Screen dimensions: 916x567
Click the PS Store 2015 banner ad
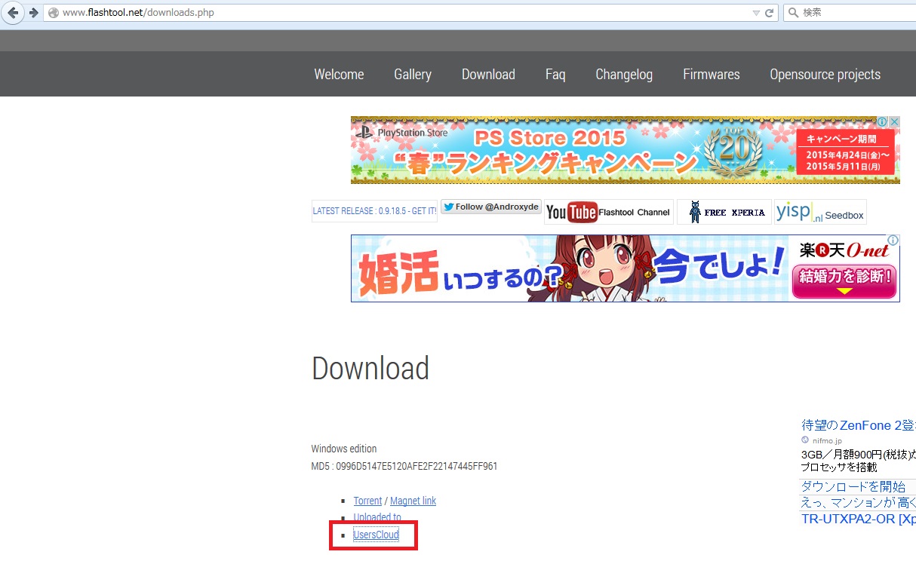pyautogui.click(x=625, y=150)
